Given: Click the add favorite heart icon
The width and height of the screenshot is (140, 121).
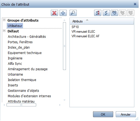Looking at the screenshot, I should tap(114, 13).
